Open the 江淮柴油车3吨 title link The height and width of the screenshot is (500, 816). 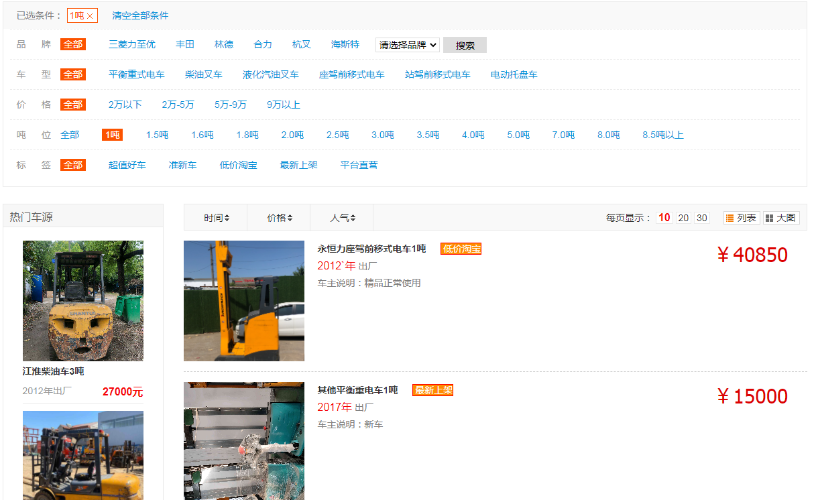[53, 371]
